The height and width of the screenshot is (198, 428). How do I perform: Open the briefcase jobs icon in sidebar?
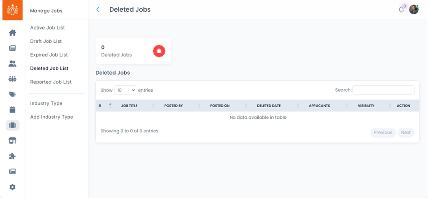point(13,125)
